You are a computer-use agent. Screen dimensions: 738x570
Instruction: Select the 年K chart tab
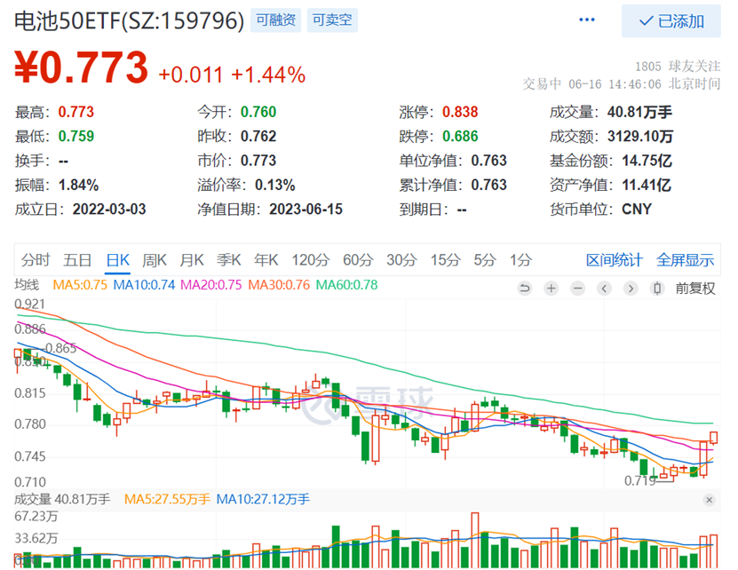pos(266,260)
